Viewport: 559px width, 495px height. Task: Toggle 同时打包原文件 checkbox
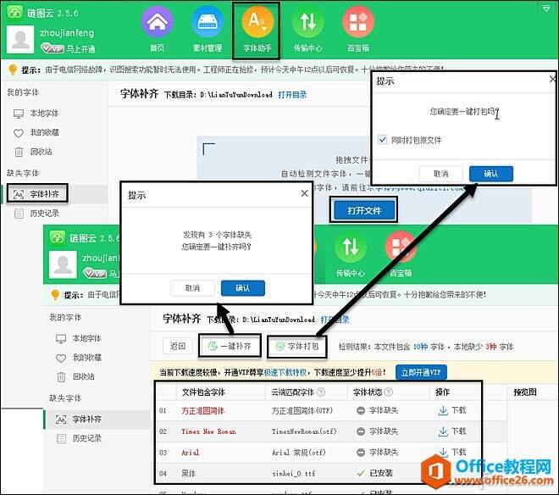[383, 140]
